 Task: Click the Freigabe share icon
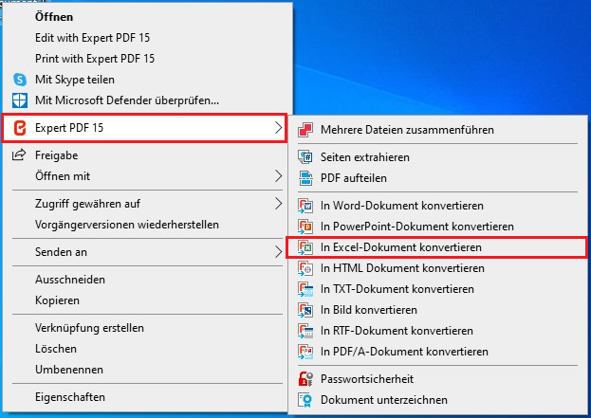click(19, 154)
